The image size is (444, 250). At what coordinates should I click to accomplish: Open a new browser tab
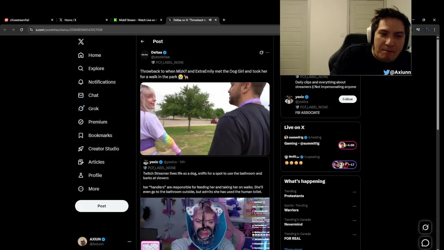[x=224, y=20]
